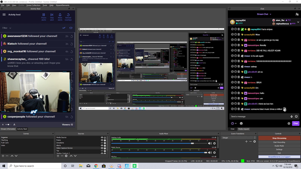Hide the Video Capture Device source
301x169 pixels.
102,148
